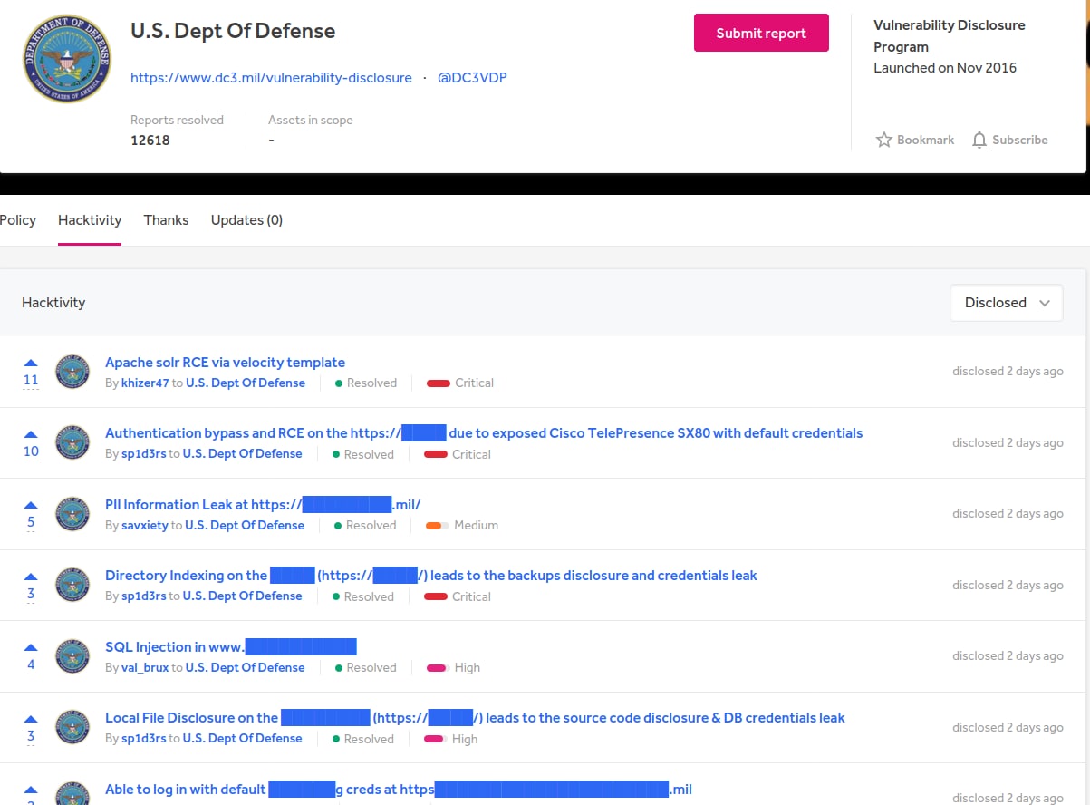1090x805 pixels.
Task: Click Medium severity indicator on PII leak row
Action: (x=462, y=526)
